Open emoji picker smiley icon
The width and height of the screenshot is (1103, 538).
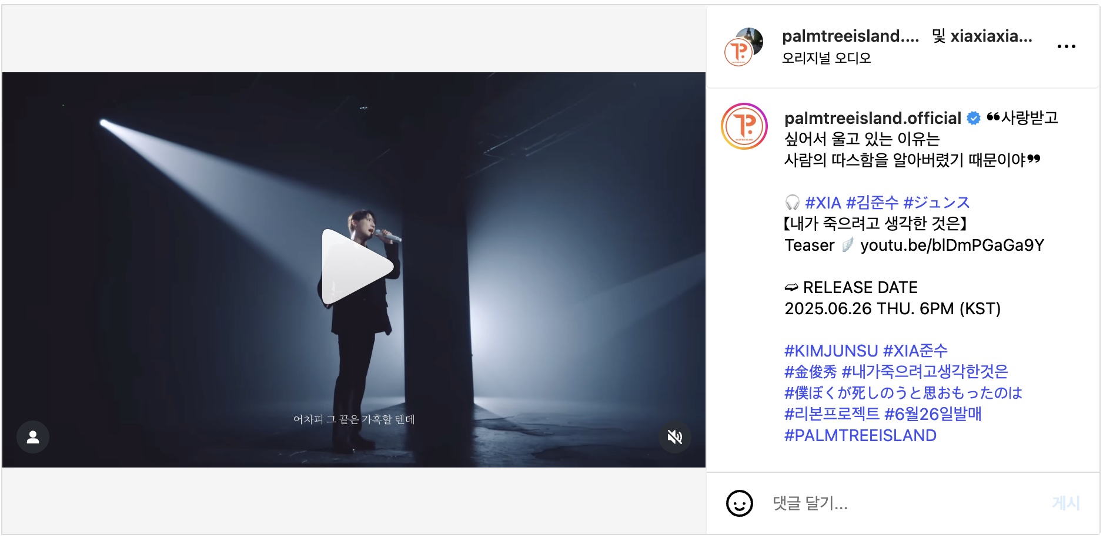click(739, 503)
